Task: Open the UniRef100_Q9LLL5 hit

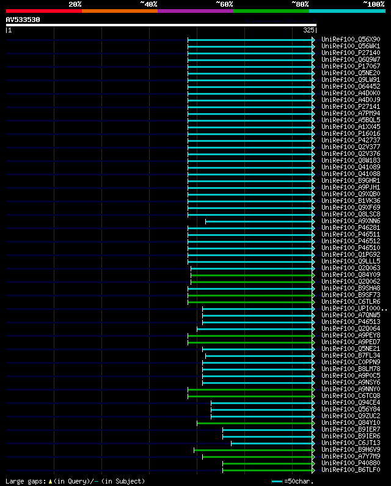Action: [x=351, y=261]
